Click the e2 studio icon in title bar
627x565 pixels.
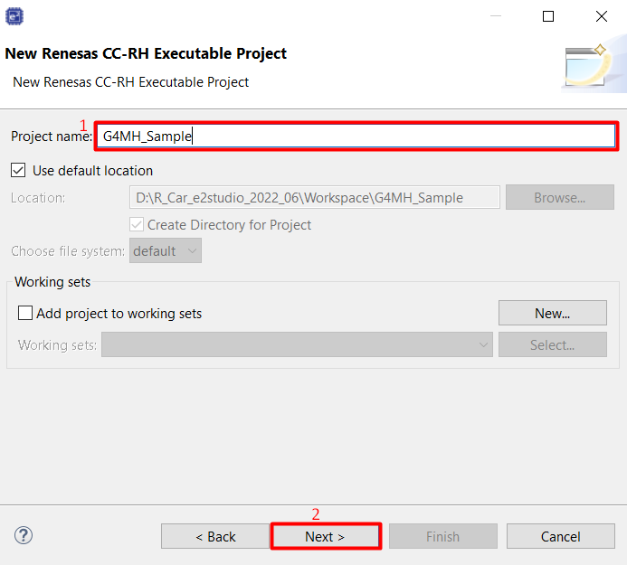[x=15, y=16]
